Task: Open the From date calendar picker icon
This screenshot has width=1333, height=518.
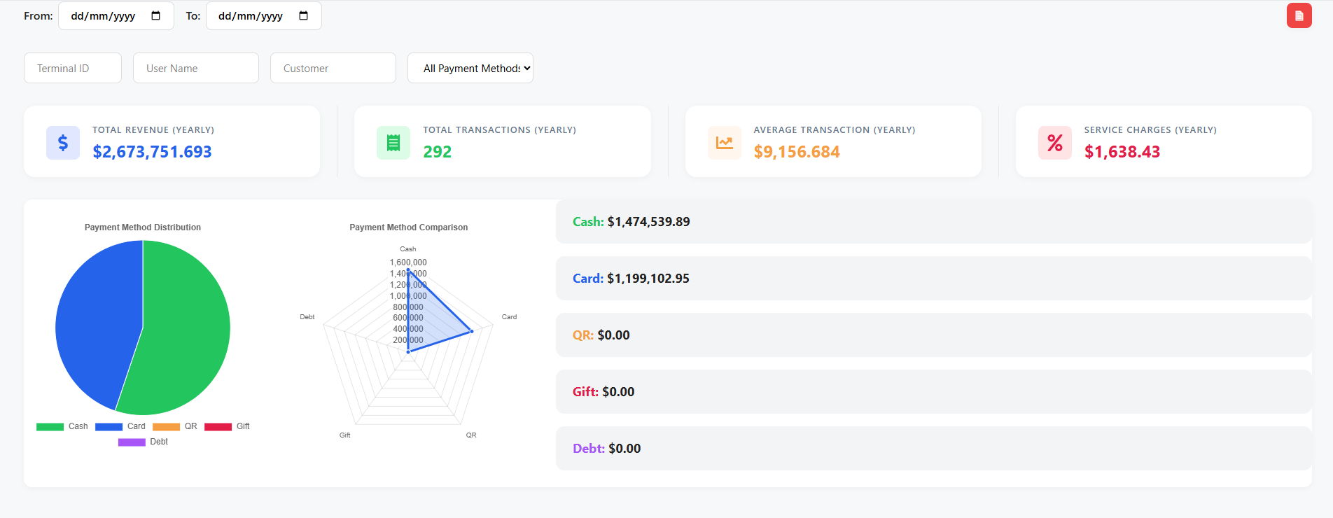Action: click(x=155, y=15)
